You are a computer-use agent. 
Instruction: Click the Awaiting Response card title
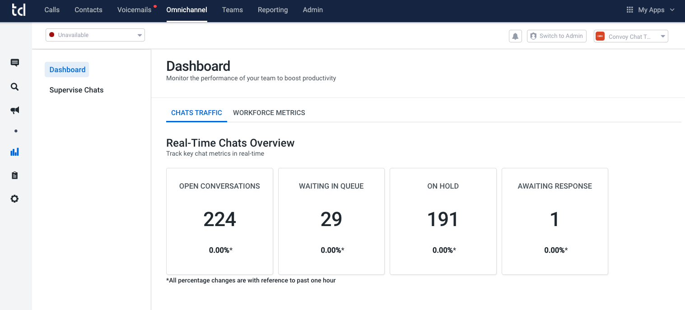pyautogui.click(x=555, y=186)
